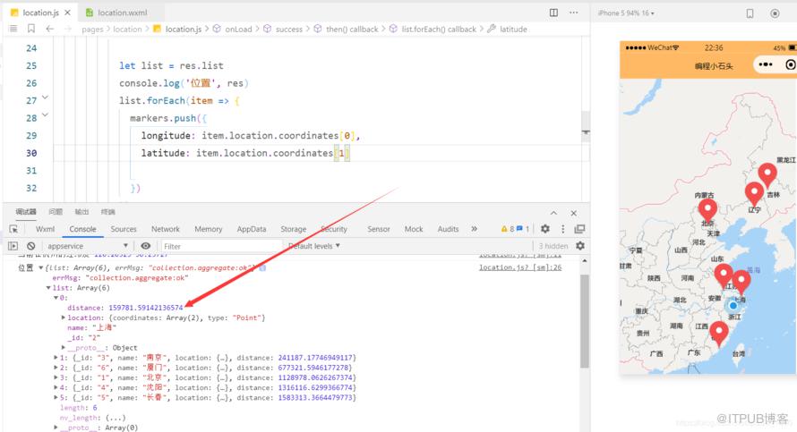Open console settings gear next to hidden count
797x432 pixels.
point(580,246)
